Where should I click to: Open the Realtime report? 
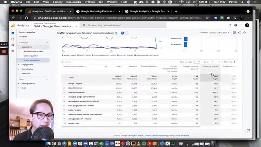23,37
